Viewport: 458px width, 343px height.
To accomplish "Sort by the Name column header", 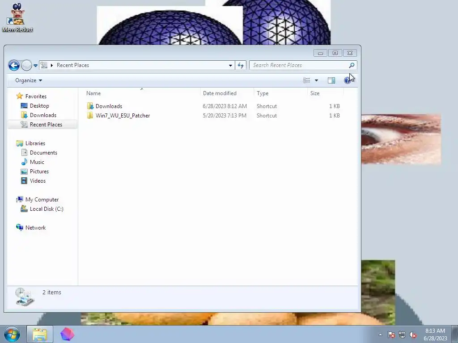I will (142, 93).
